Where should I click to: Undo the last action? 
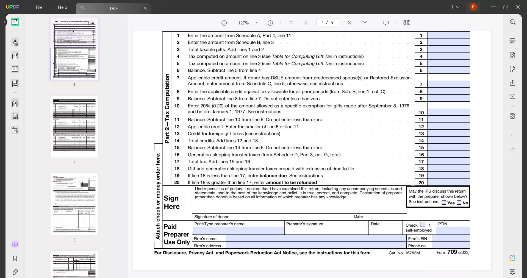coord(513,136)
